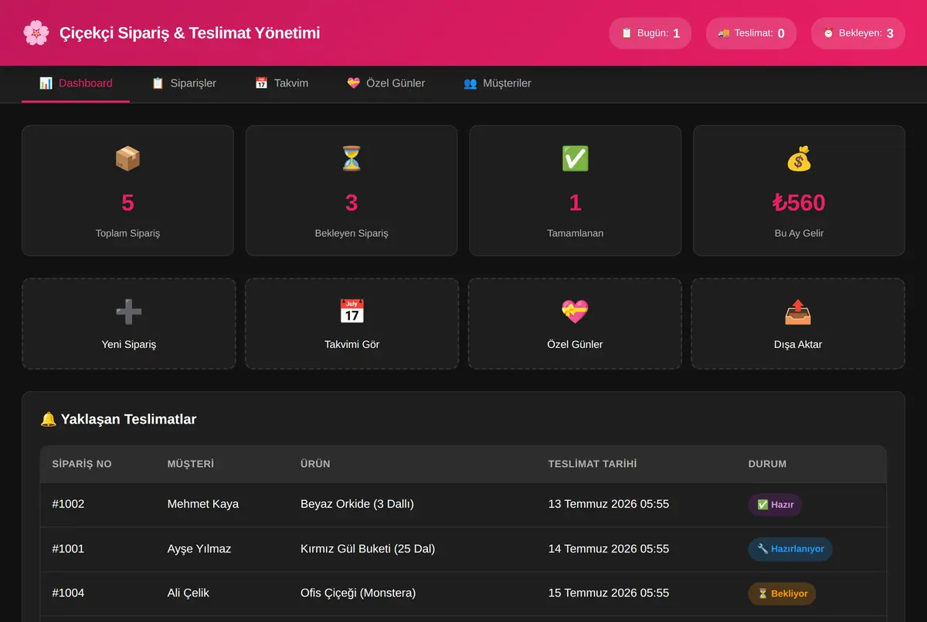Click delivery date 14 Temmuz 2026 05:55
Viewport: 927px width, 622px height.
click(x=609, y=549)
